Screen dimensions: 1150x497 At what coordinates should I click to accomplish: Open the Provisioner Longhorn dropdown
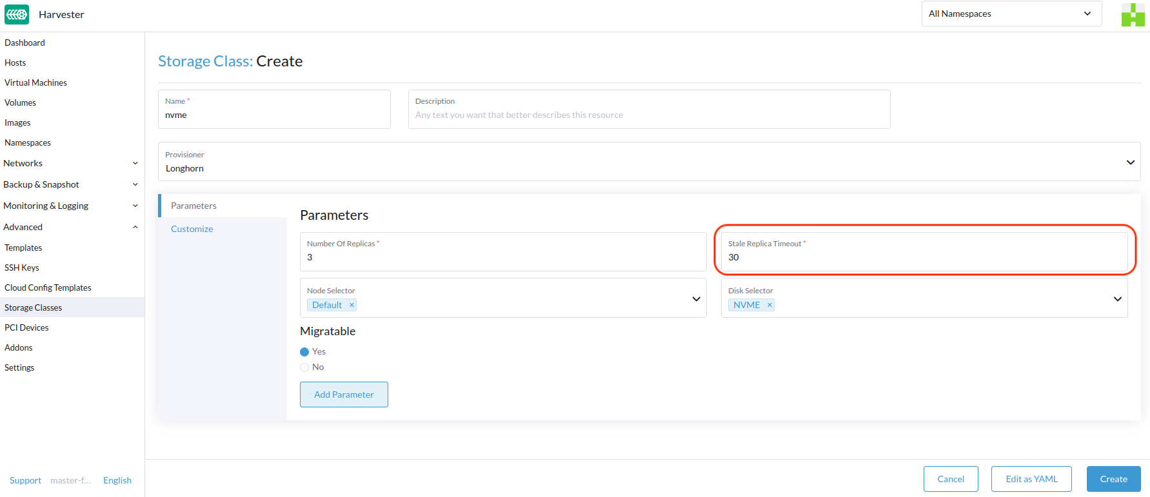[649, 162]
